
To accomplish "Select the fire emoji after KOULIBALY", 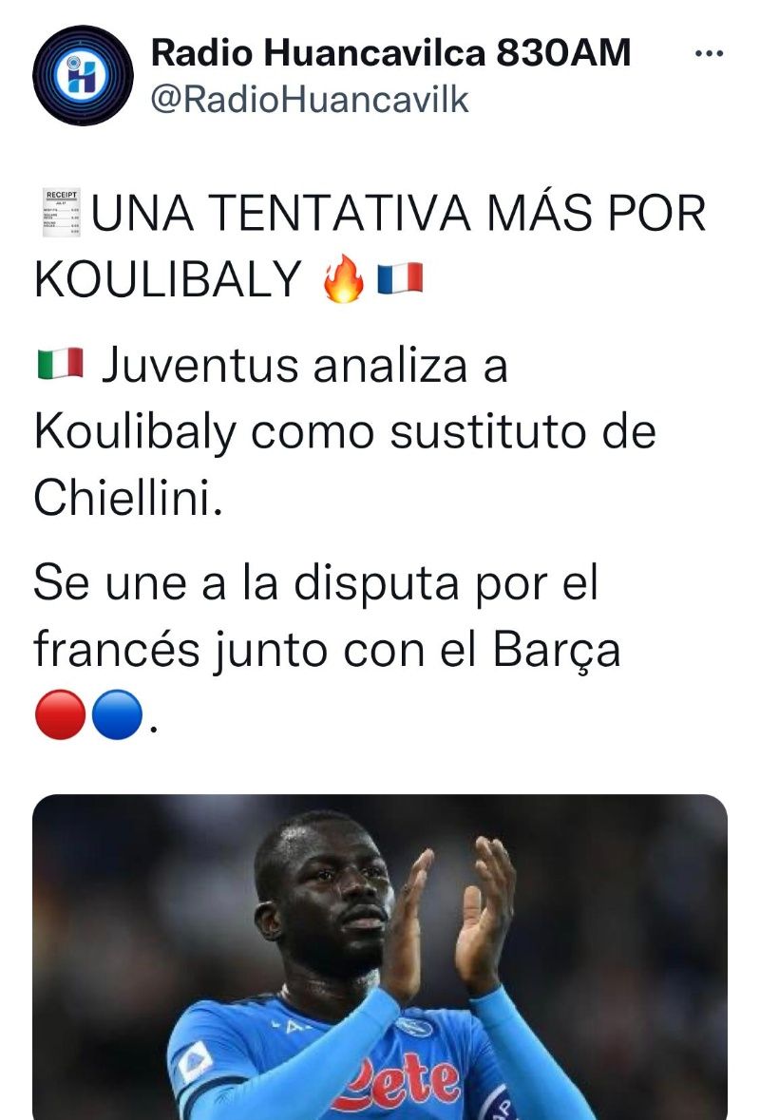I will (x=344, y=277).
